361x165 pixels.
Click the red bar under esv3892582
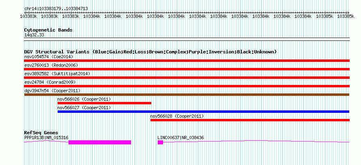point(187,78)
